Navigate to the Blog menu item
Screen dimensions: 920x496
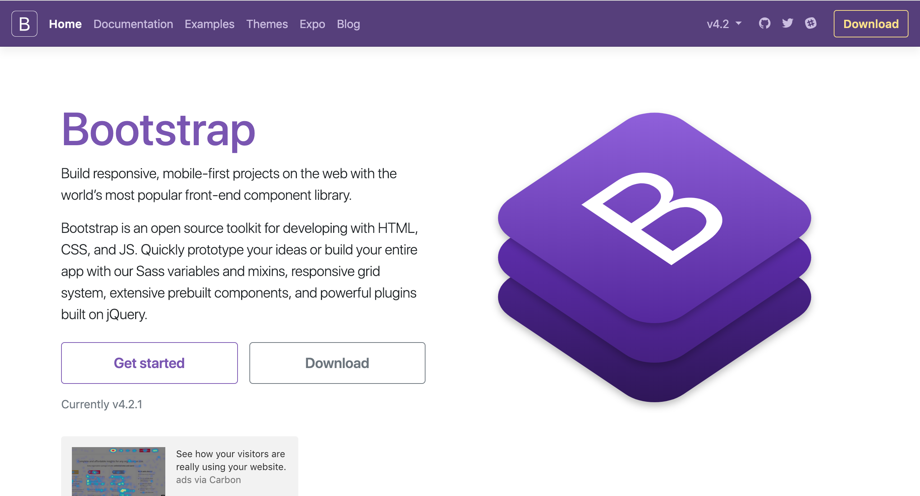point(349,23)
